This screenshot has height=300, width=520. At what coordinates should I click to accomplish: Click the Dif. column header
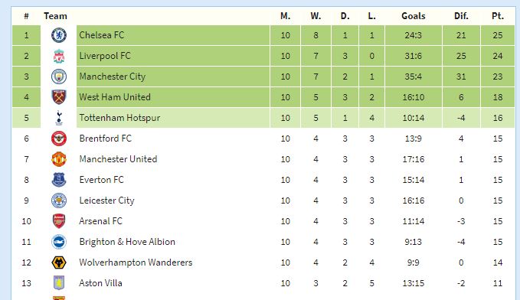pyautogui.click(x=461, y=16)
